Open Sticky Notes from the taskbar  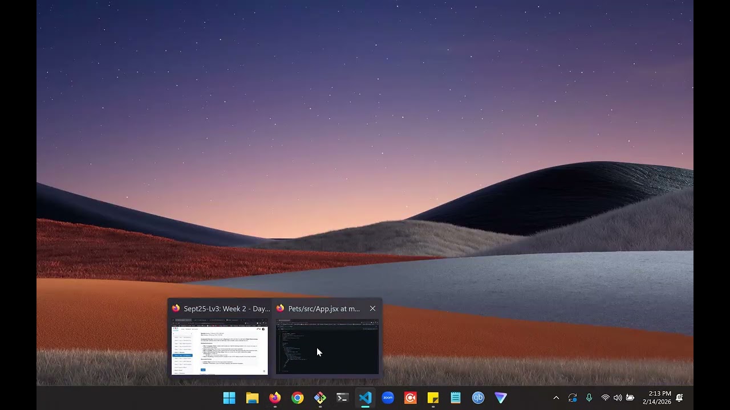(433, 398)
